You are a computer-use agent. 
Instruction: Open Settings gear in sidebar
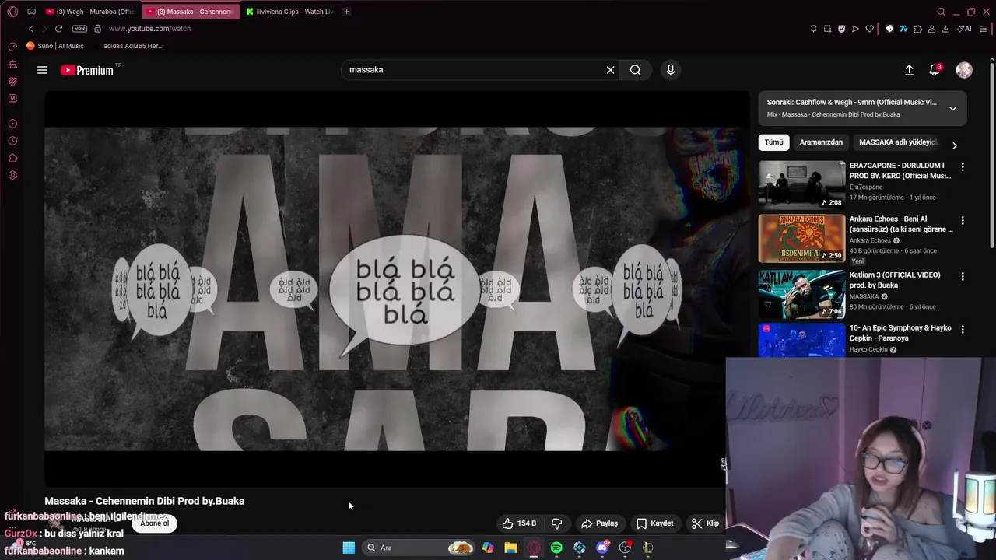point(12,175)
